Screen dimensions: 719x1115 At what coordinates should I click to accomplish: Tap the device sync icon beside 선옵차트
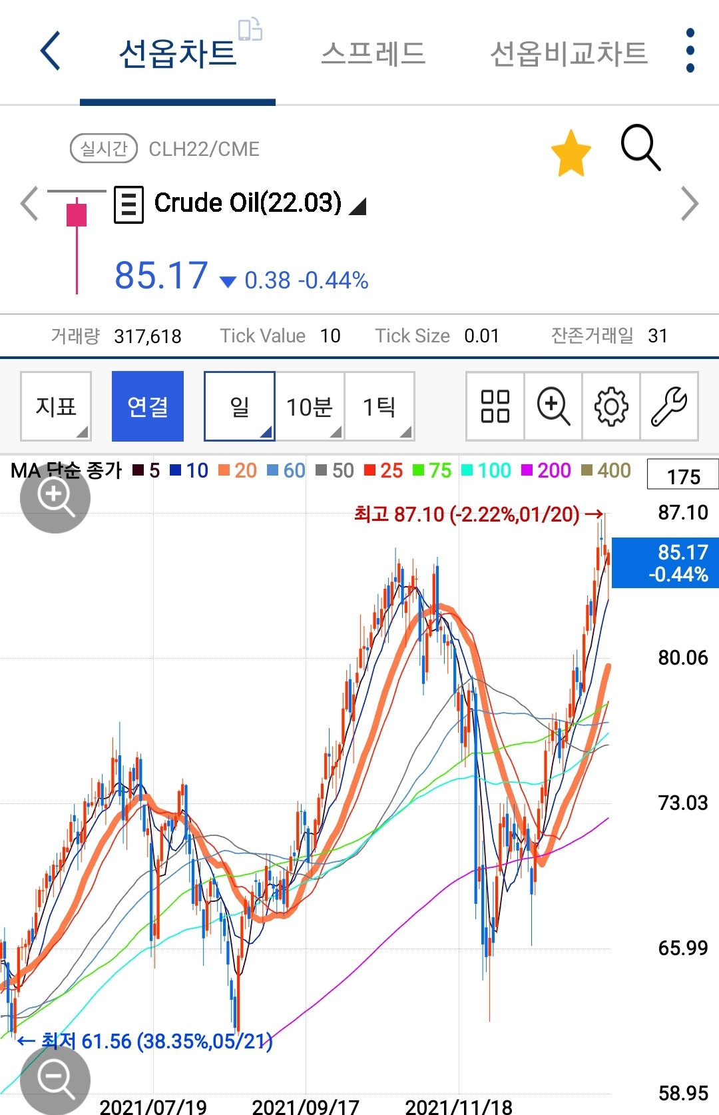point(250,29)
